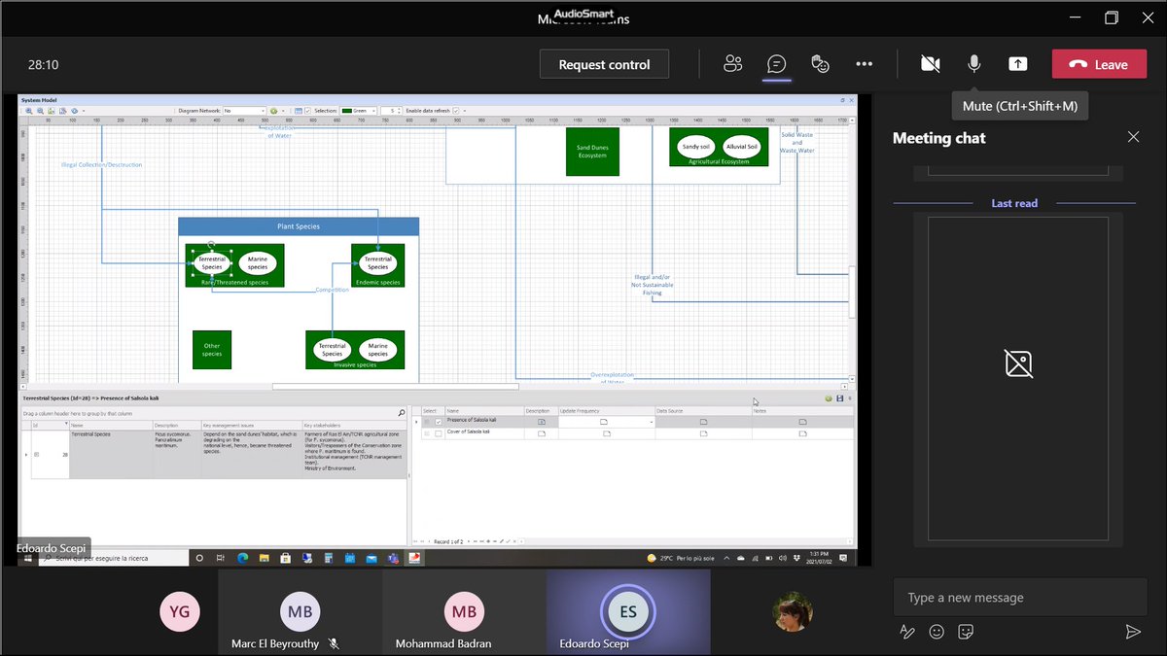Select the Sandy soil ellipse

click(696, 147)
